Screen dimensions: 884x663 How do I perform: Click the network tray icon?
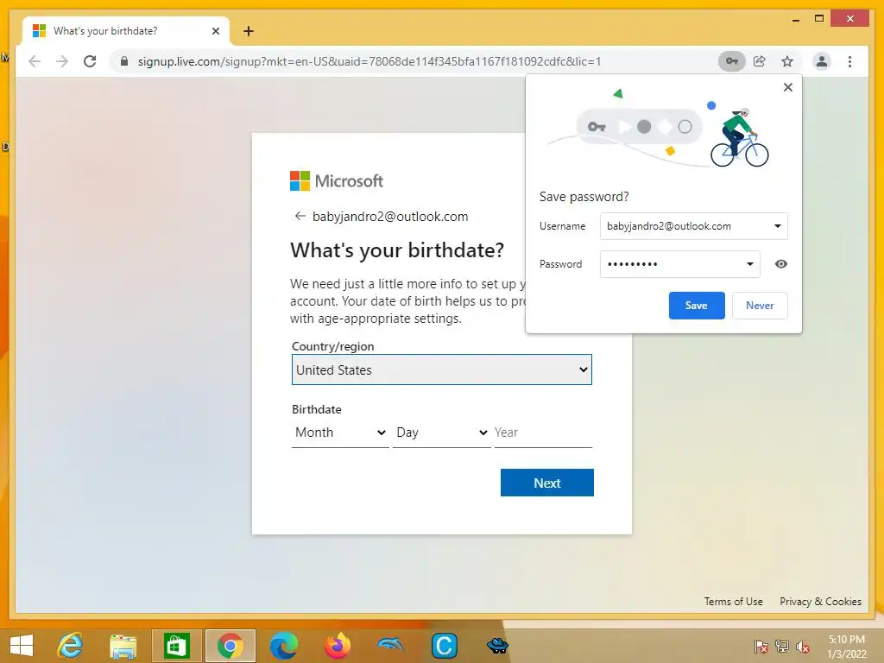coord(781,646)
